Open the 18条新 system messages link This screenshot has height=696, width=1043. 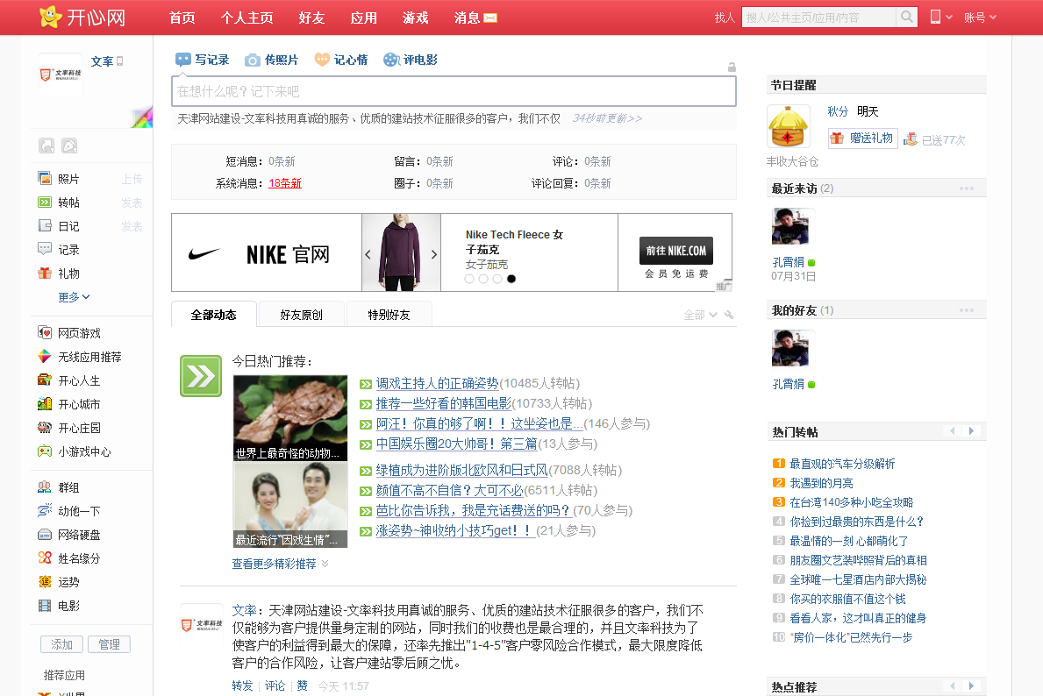pos(285,183)
